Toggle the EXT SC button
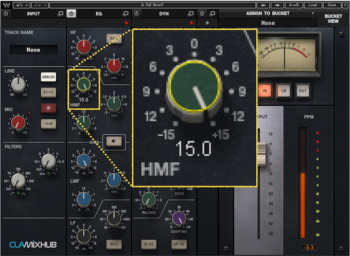 click(179, 244)
